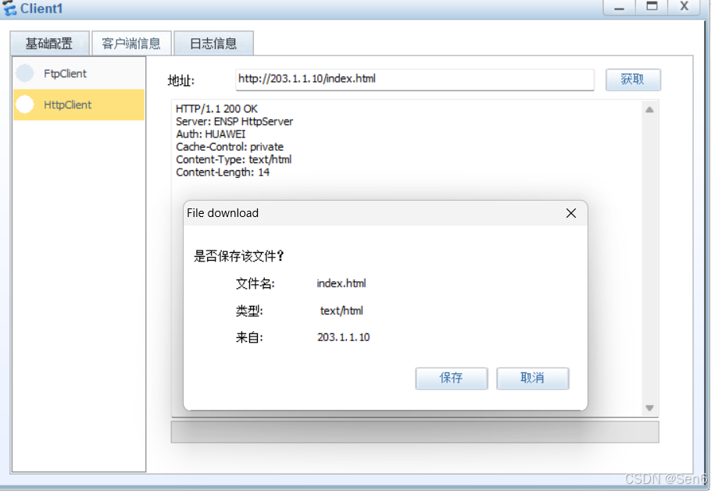Select the HttpClient entry label
The width and height of the screenshot is (711, 491).
click(x=67, y=105)
